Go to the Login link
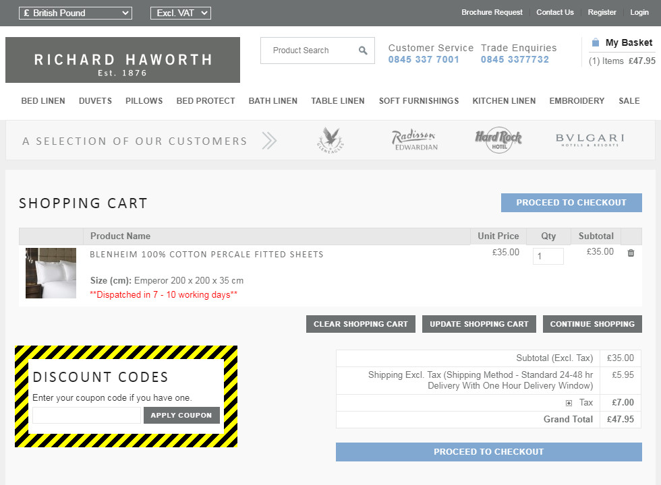This screenshot has height=485, width=661. tap(639, 12)
